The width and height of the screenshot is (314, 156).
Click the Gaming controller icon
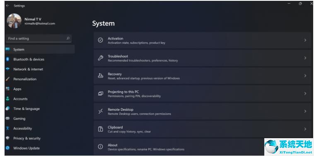pos(7,118)
